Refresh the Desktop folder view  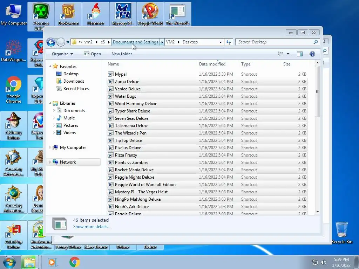[229, 42]
